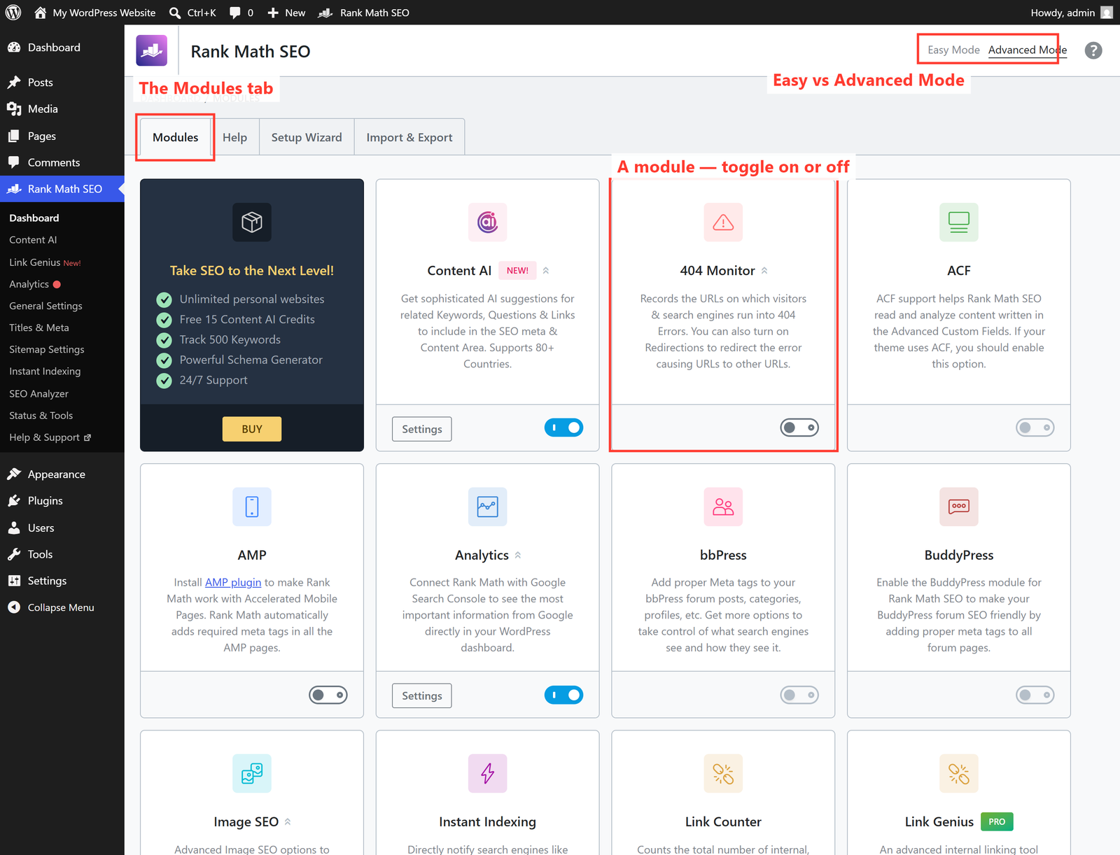Open Analytics Settings button
1120x855 pixels.
(x=422, y=695)
